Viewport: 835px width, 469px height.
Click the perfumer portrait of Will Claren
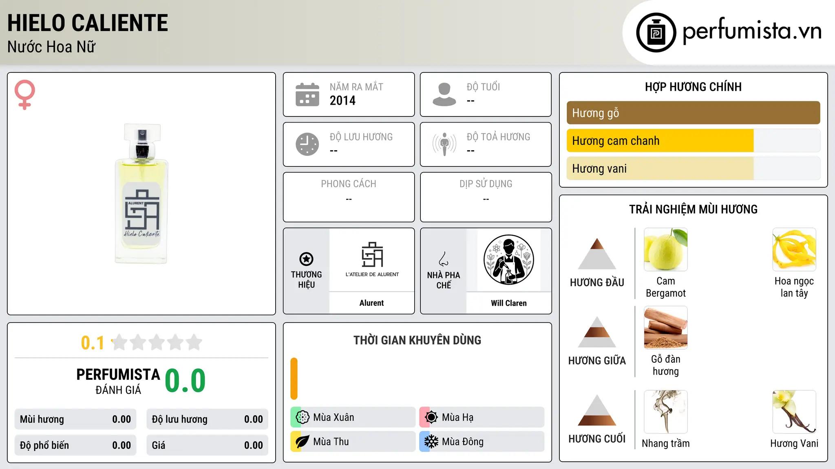pos(509,260)
